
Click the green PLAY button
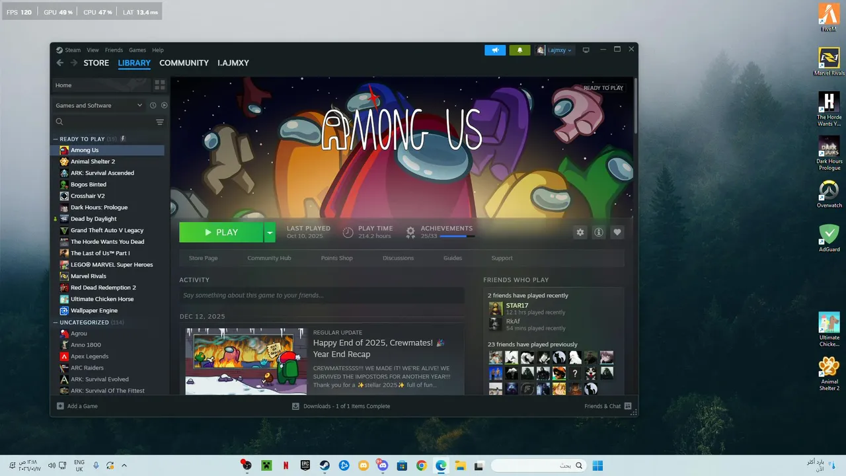[x=221, y=232]
